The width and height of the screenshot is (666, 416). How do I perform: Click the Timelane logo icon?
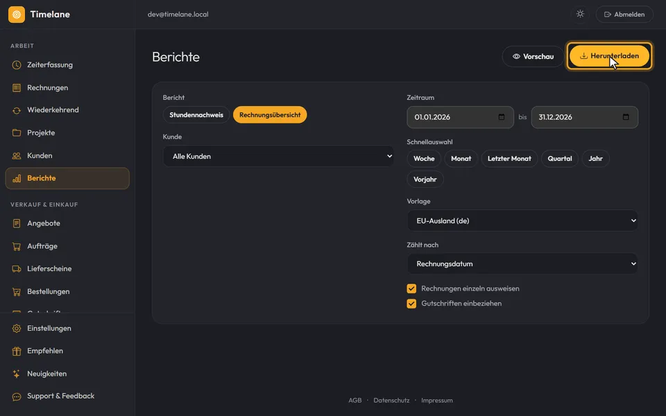point(17,15)
